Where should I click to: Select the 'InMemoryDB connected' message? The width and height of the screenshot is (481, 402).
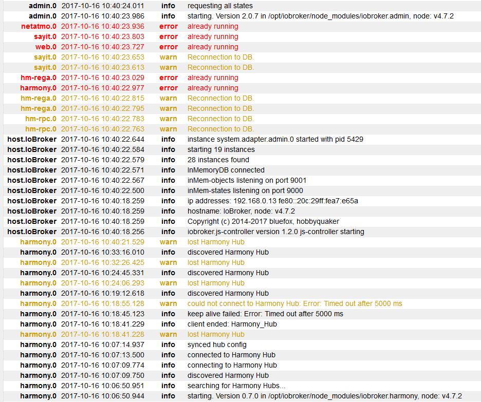pyautogui.click(x=226, y=170)
